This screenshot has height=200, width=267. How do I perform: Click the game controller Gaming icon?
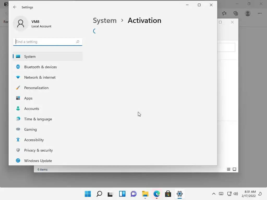point(18,129)
